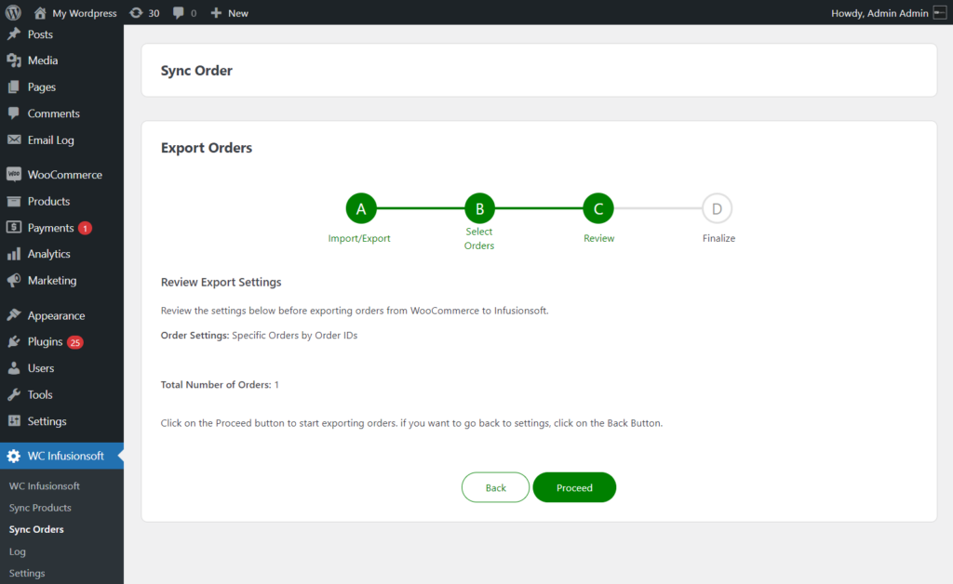Click the Import/Export step label
The image size is (953, 584).
point(359,238)
